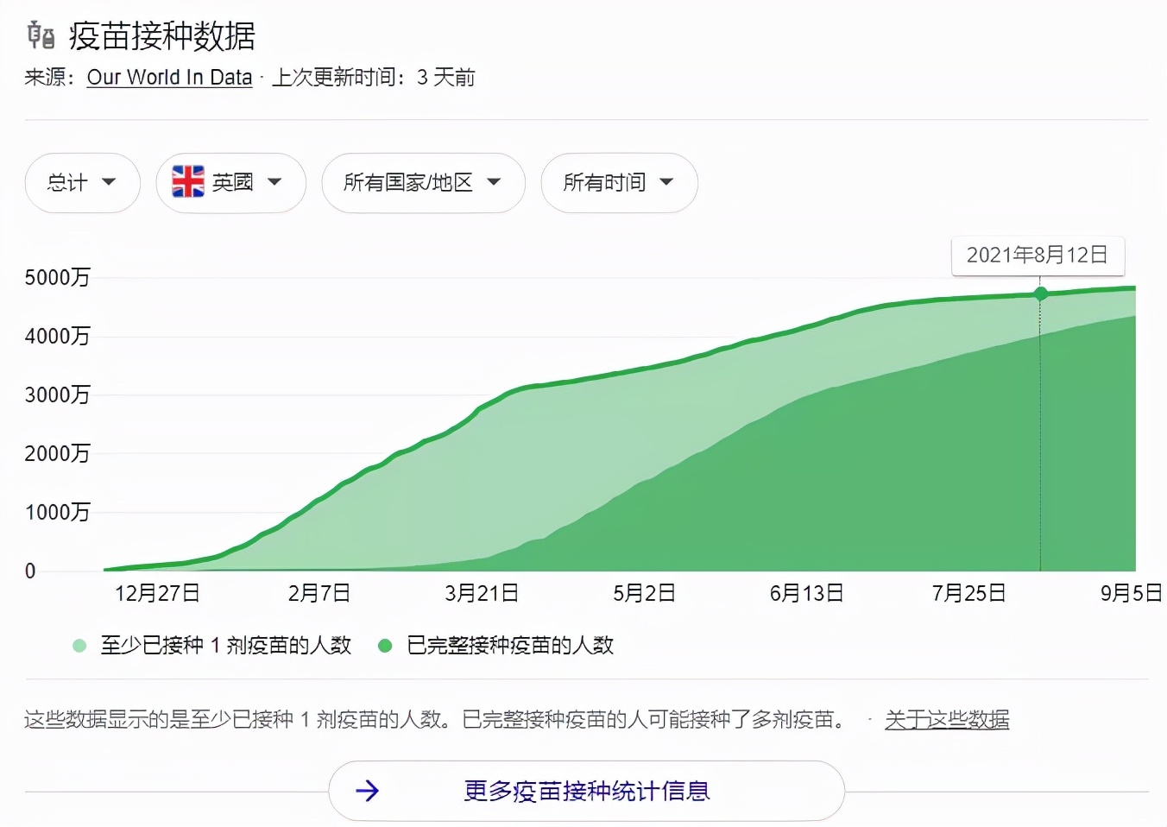
Task: Click the blue arrow icon on the stats button
Action: click(369, 791)
